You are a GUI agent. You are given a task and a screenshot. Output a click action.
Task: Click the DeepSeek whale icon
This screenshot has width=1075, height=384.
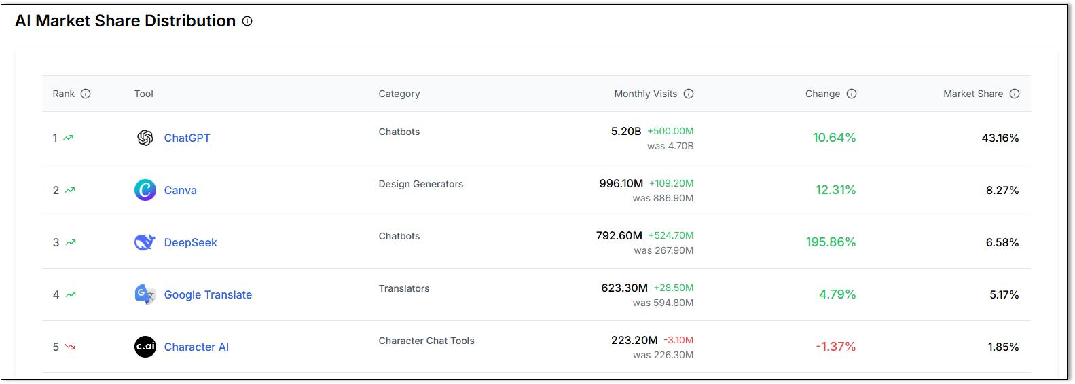[145, 242]
